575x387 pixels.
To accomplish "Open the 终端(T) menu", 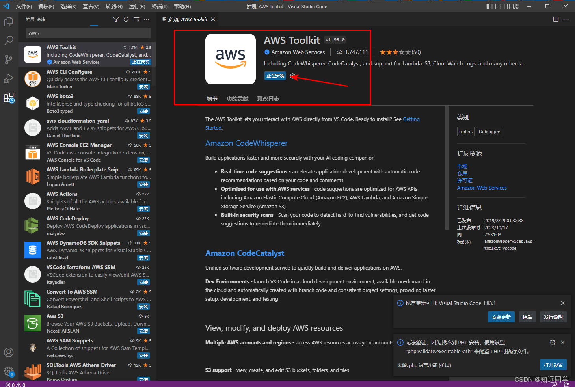I will 159,6.
